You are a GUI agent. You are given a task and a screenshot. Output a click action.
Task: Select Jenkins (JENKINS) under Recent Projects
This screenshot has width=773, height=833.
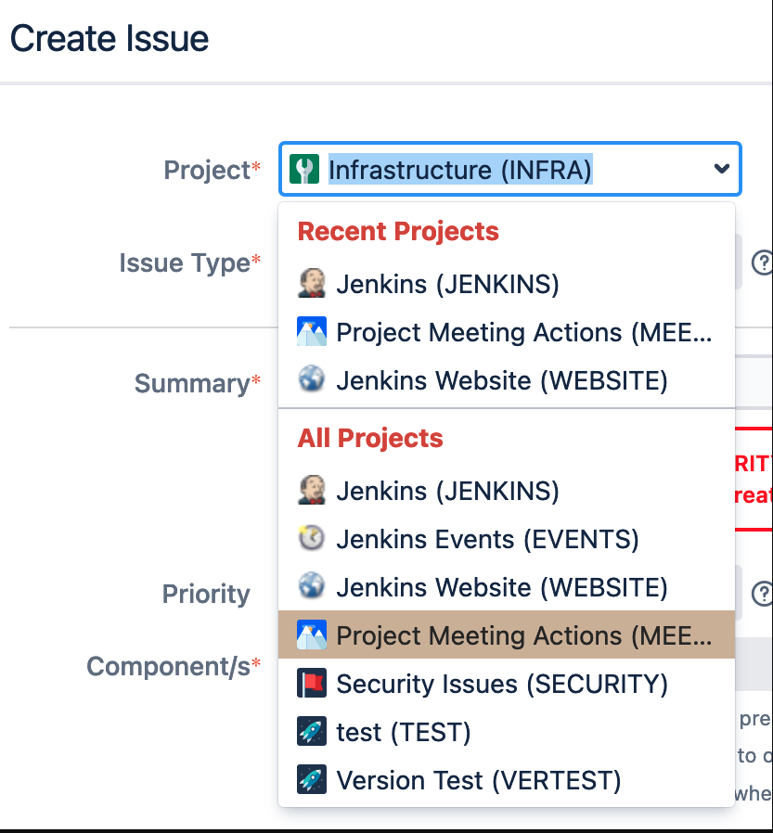click(507, 284)
